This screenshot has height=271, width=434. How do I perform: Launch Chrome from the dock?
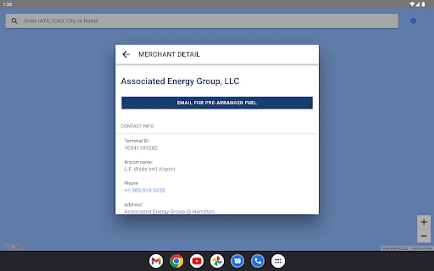(176, 261)
